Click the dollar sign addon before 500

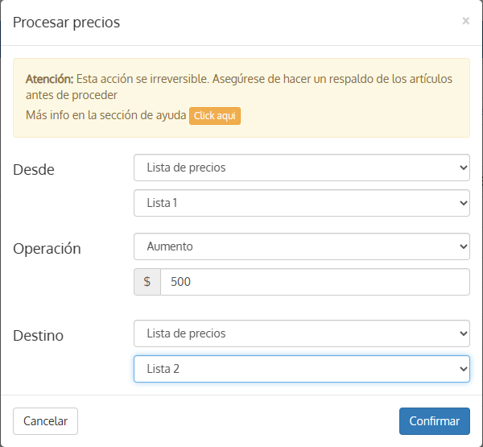pos(147,282)
